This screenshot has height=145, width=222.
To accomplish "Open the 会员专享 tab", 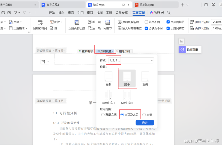I will [x=122, y=13].
